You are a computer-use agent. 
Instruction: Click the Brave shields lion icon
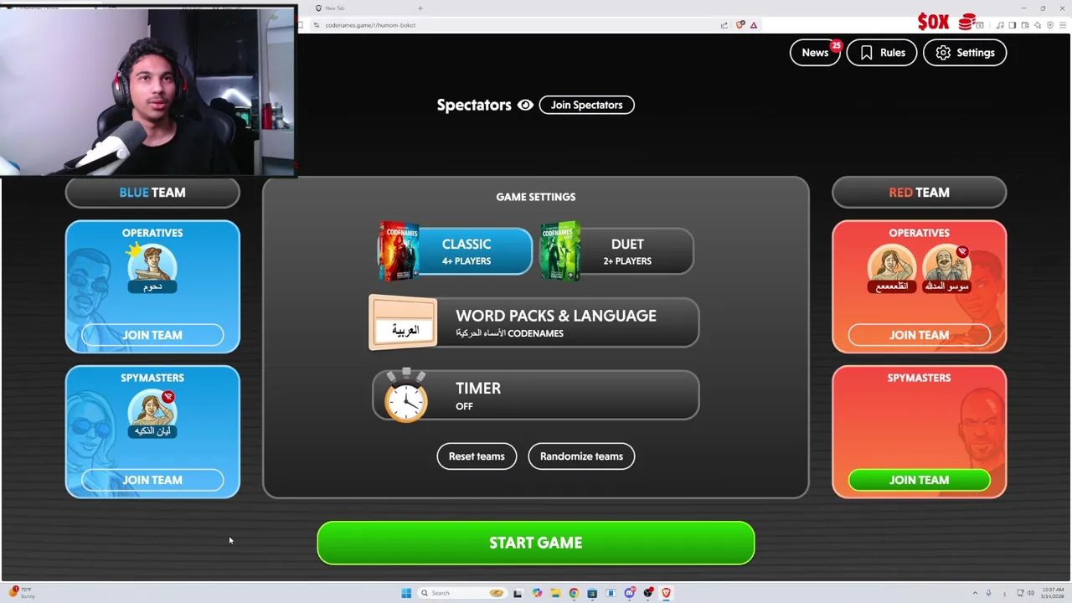click(x=740, y=25)
